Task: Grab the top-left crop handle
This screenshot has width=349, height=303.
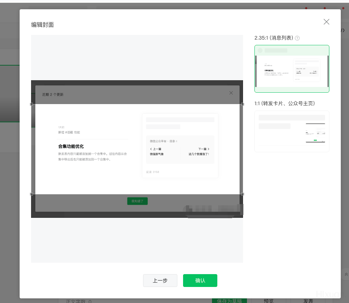Action: coord(31,104)
